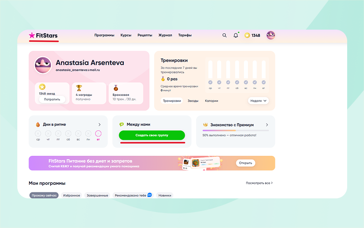Expand Дни в ритме with its chevron
Viewport: 364px width, 228px height.
tap(99, 124)
